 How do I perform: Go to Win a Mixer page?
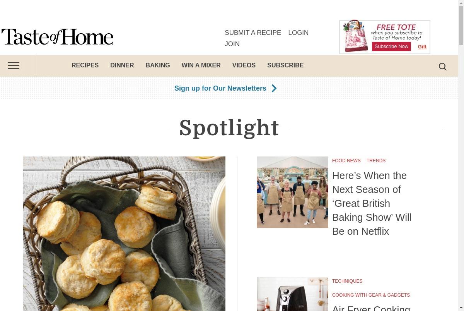point(201,65)
